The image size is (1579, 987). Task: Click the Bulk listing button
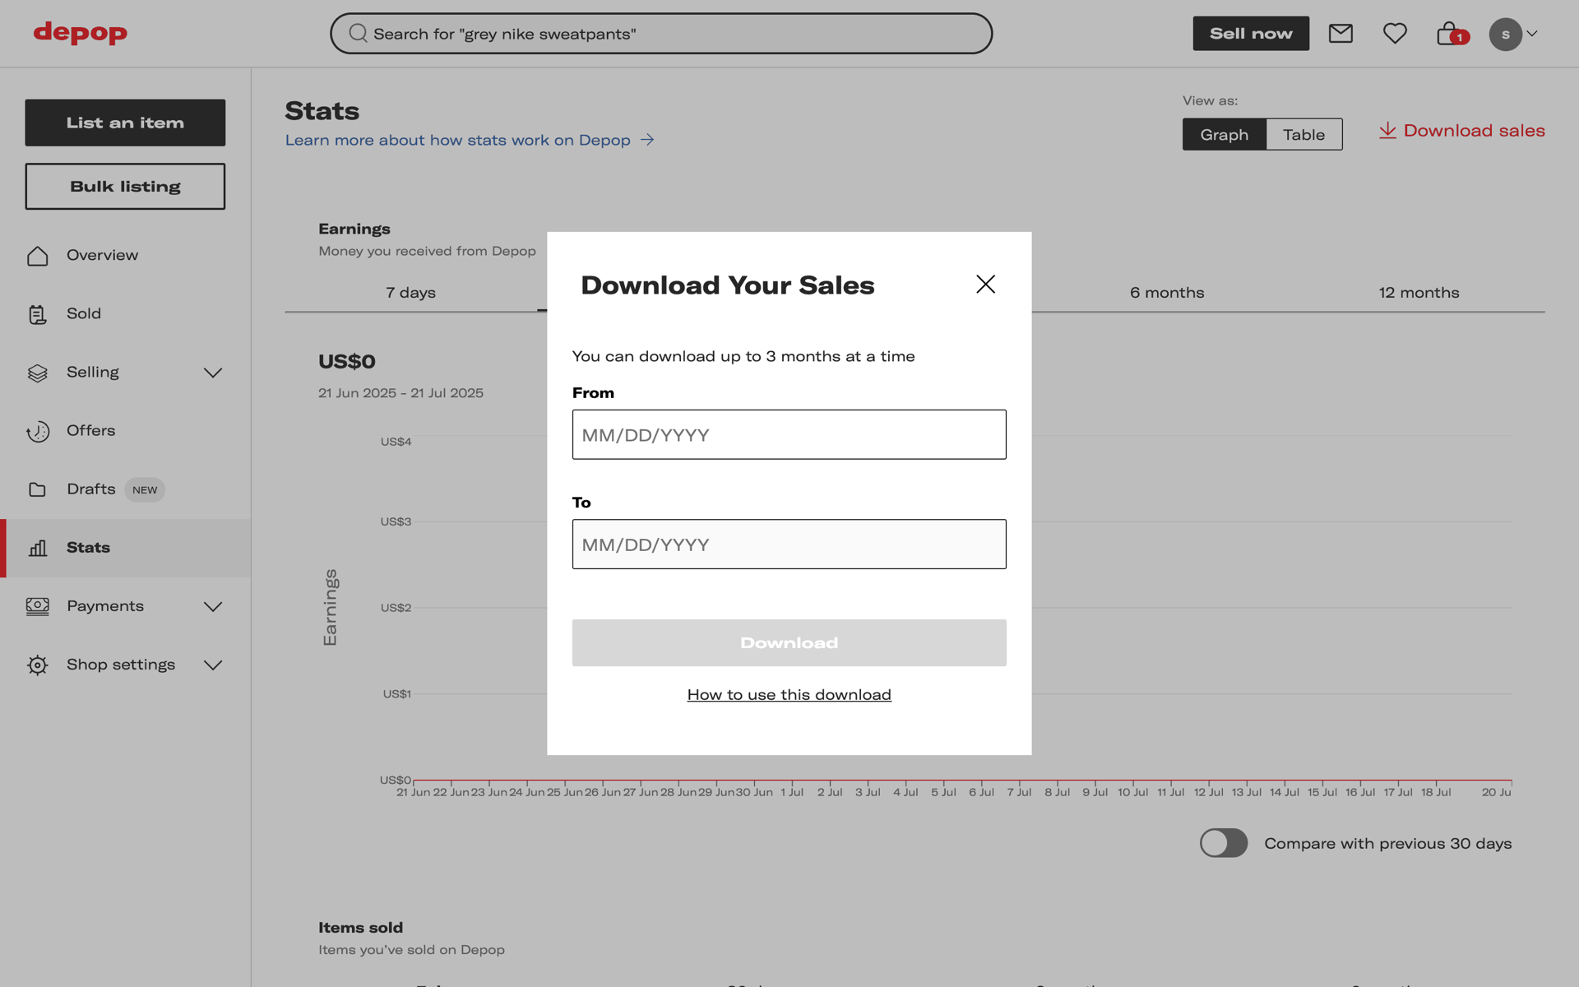click(x=125, y=186)
